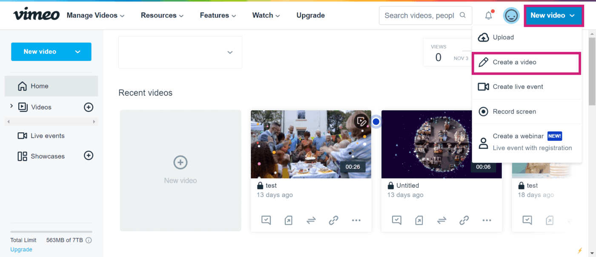Screen dimensions: 596x257
Task: Open the Manage Videos dropdown
Action: click(x=95, y=15)
